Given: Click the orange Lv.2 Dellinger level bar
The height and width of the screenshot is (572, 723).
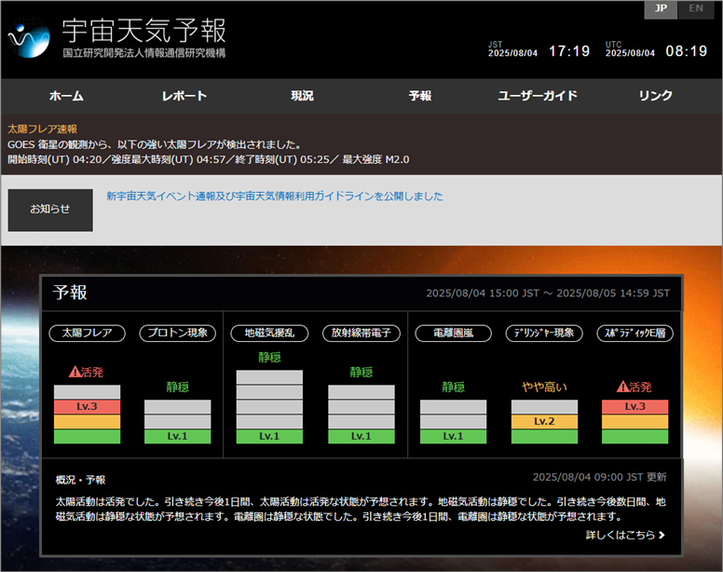Looking at the screenshot, I should coord(544,421).
